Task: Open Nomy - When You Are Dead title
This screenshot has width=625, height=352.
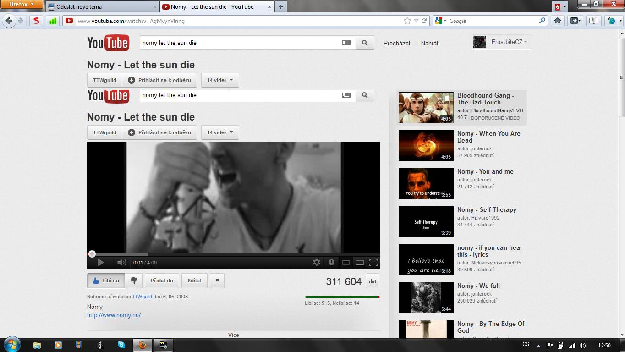Action: click(488, 137)
